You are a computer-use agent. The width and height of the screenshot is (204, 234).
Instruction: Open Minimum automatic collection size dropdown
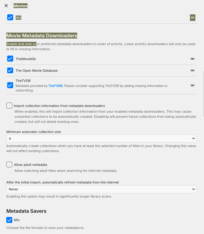tap(101, 139)
